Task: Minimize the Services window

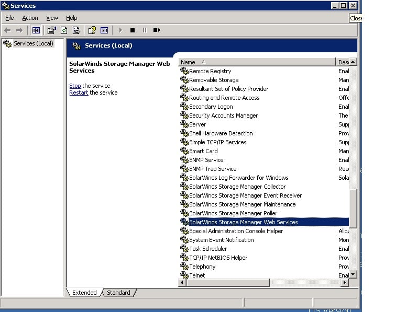Action: point(335,5)
